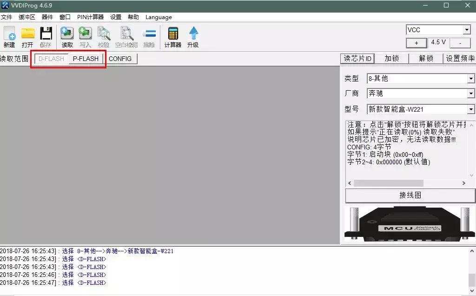The width and height of the screenshot is (476, 296).
Task: Expand the 类型 dropdown showing 8-其他
Action: tap(470, 78)
